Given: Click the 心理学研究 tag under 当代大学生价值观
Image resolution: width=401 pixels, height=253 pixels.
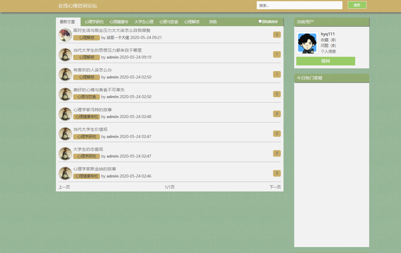Looking at the screenshot, I should [86, 136].
